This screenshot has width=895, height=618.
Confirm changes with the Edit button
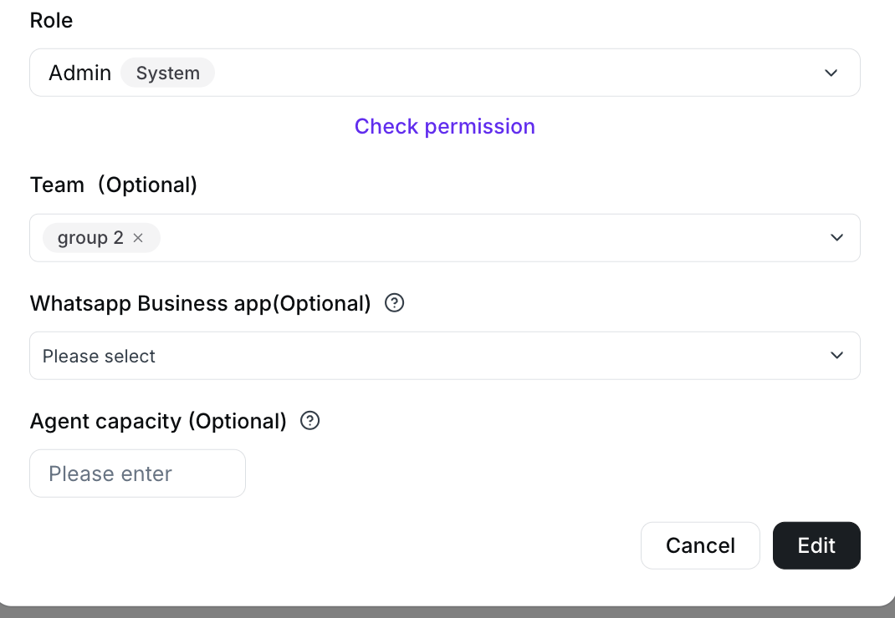coord(816,545)
